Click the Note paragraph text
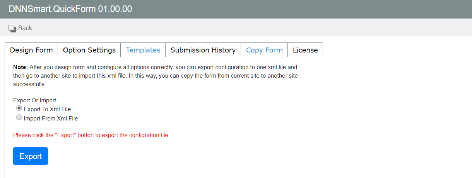 point(156,76)
